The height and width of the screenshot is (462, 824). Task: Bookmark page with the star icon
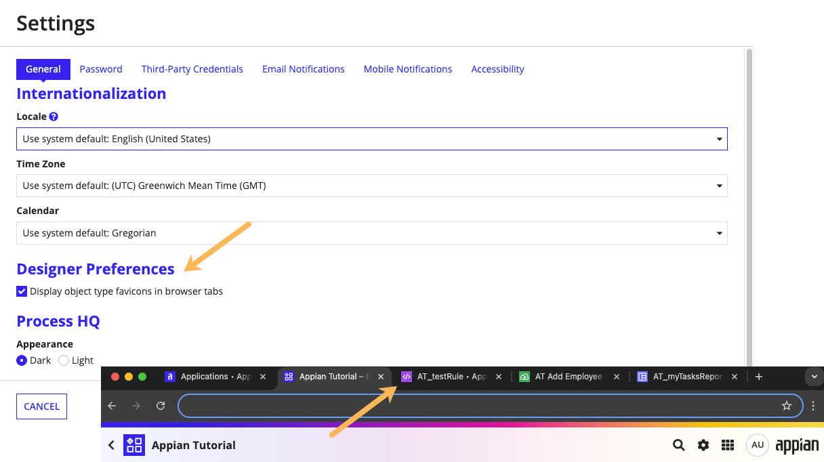click(787, 406)
